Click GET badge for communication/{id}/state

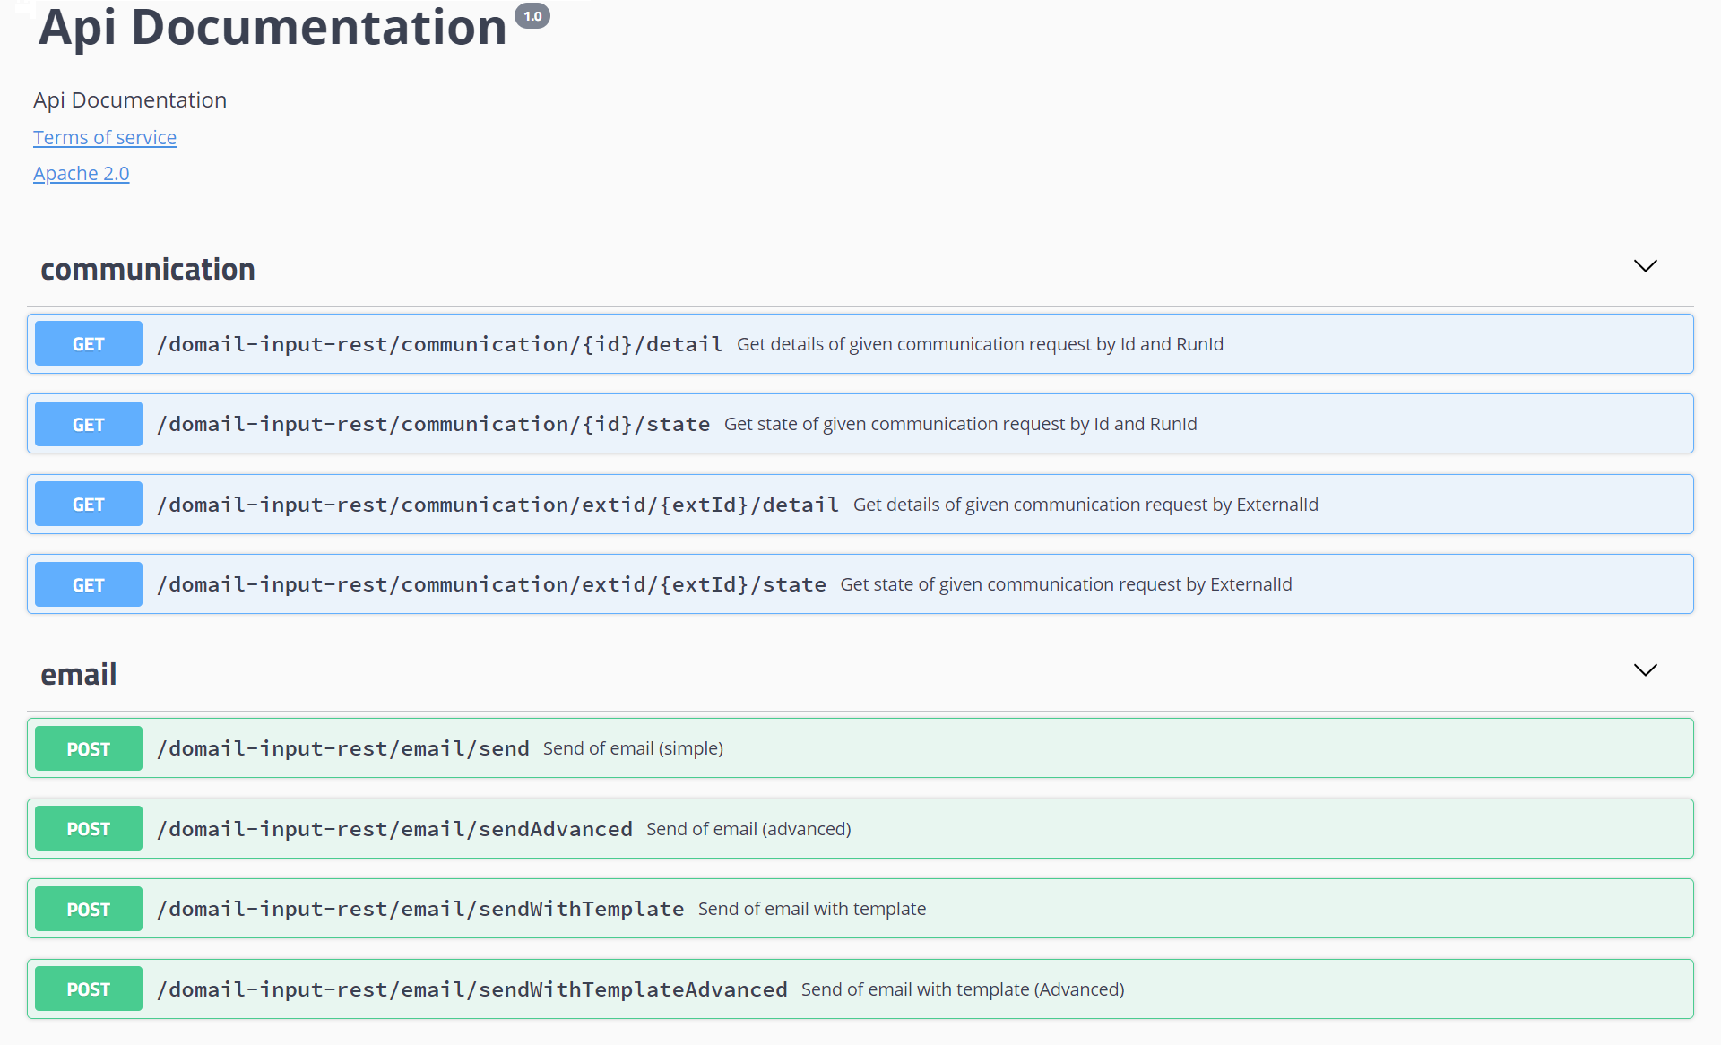point(89,424)
